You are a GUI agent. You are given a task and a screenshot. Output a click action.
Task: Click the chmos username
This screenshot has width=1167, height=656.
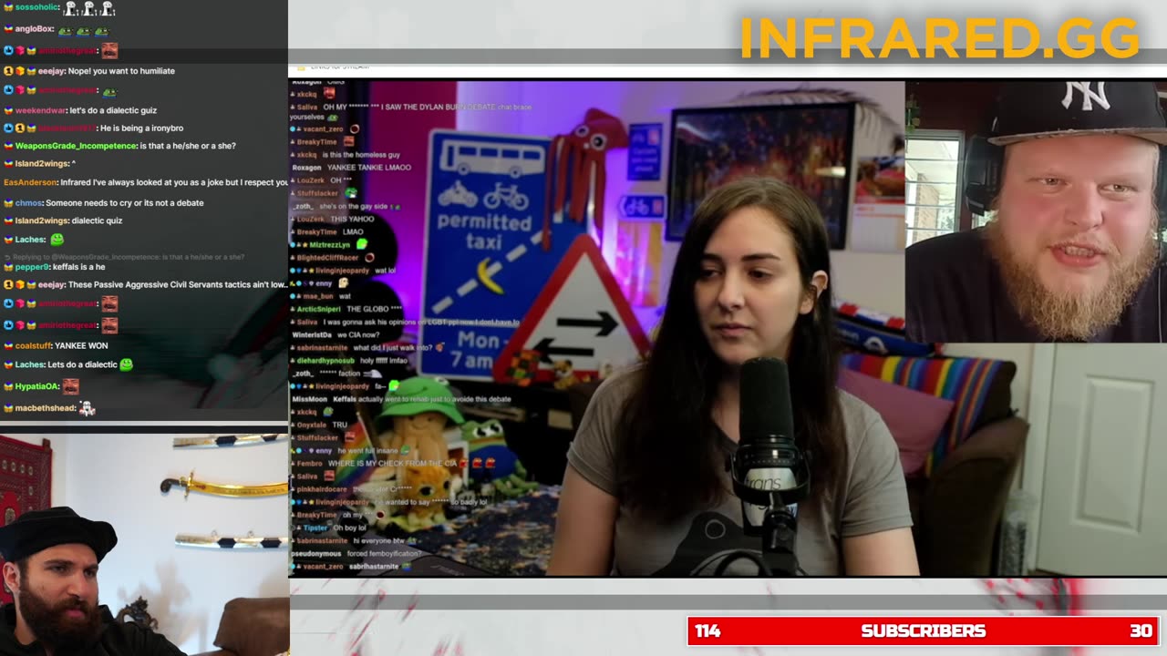pyautogui.click(x=29, y=203)
